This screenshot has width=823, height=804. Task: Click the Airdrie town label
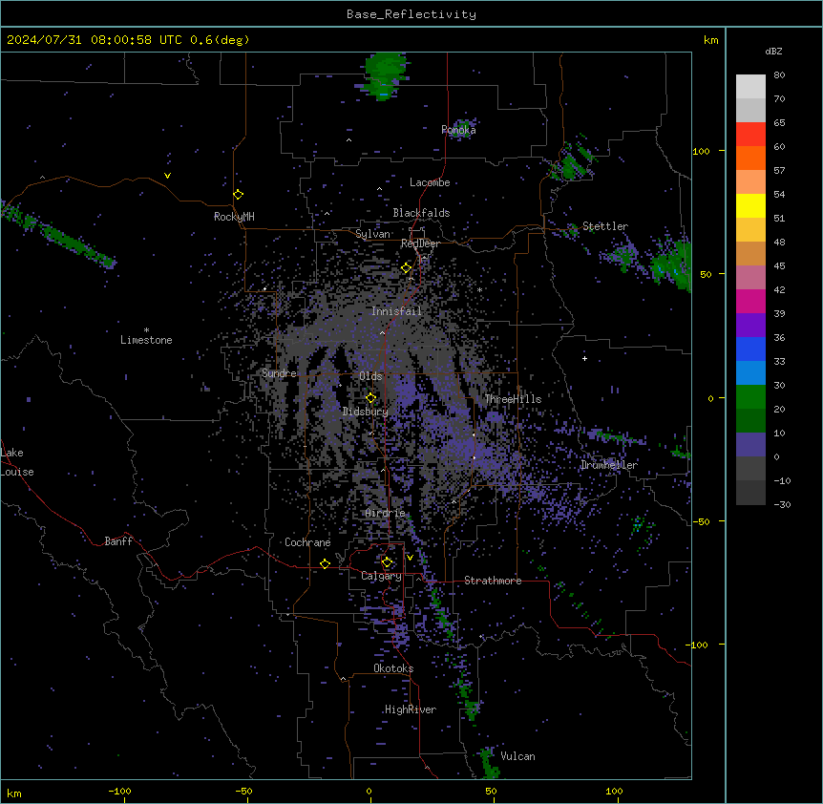point(386,513)
